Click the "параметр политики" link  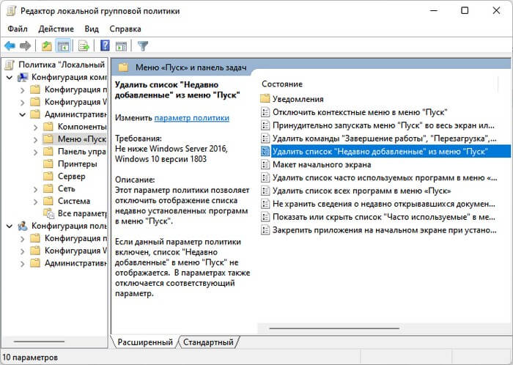tap(192, 118)
